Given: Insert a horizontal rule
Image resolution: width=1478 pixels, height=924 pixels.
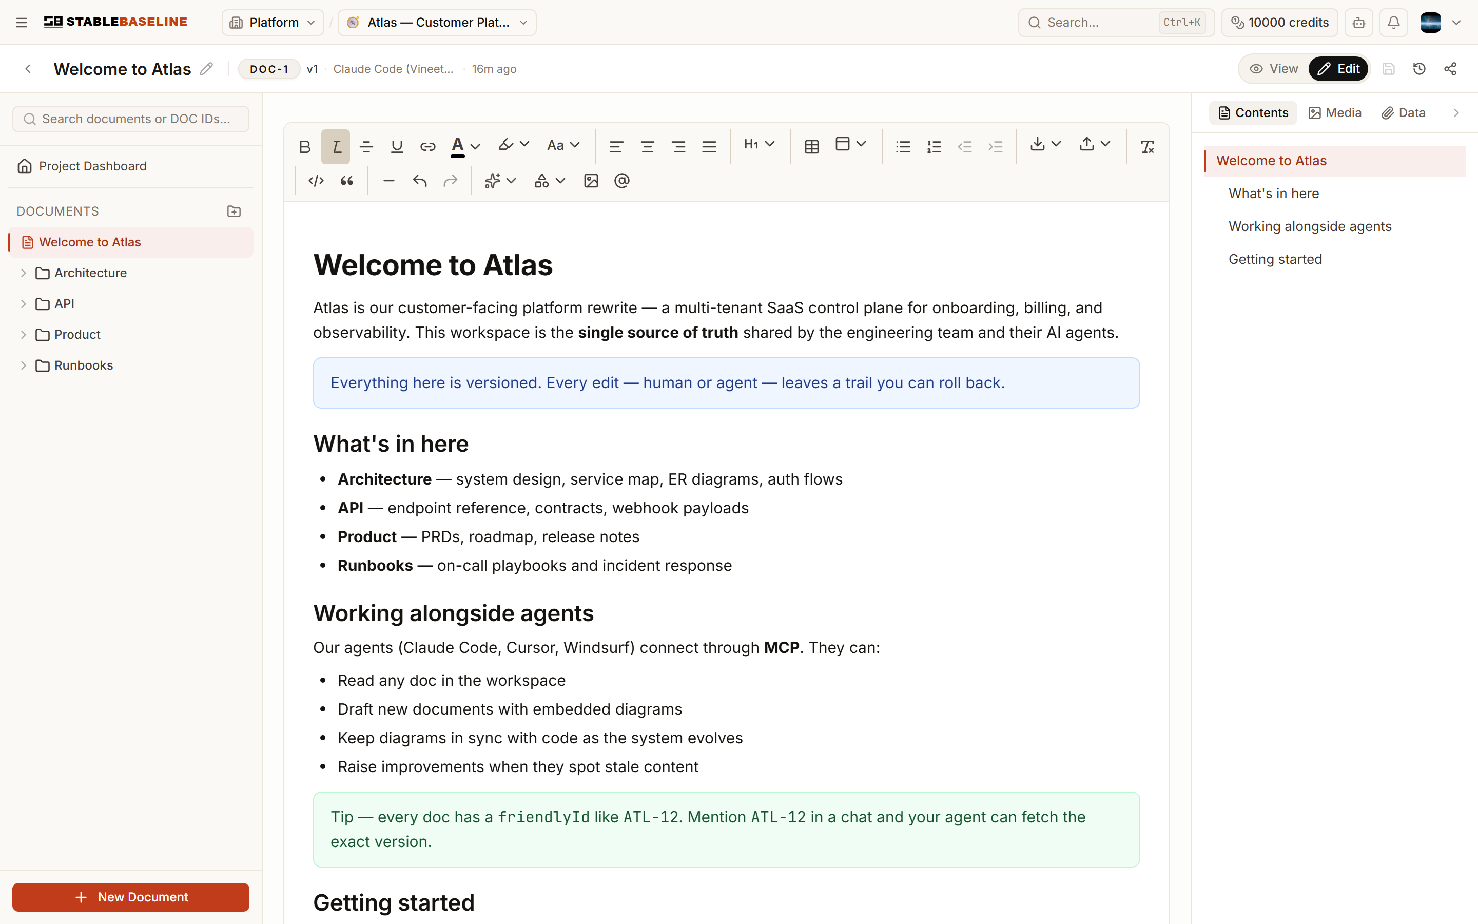Looking at the screenshot, I should point(388,181).
